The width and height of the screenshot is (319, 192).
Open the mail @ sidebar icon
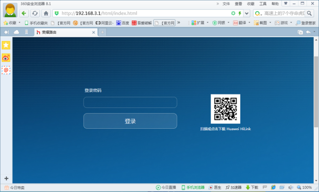point(6,70)
